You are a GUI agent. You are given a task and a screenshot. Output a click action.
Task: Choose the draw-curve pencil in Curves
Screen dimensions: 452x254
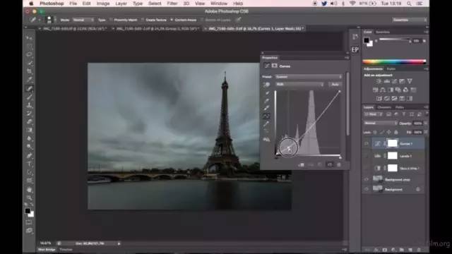[x=266, y=124]
